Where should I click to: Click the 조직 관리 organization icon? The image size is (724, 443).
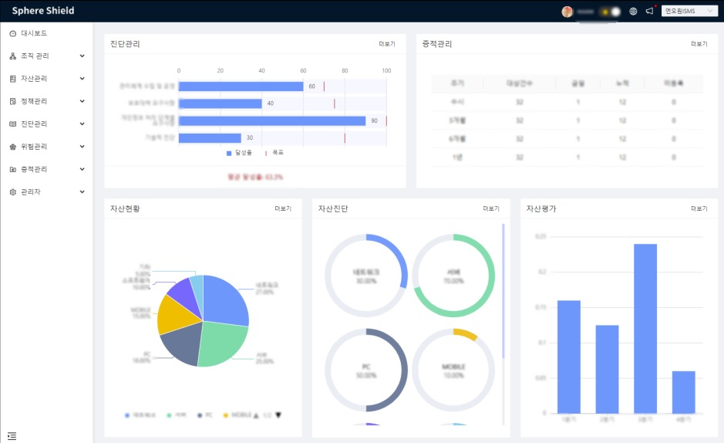point(13,56)
